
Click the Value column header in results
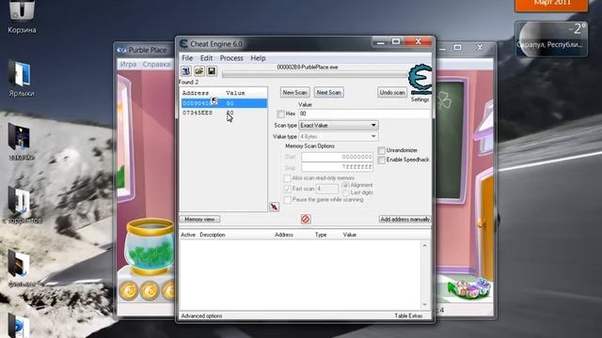click(235, 93)
